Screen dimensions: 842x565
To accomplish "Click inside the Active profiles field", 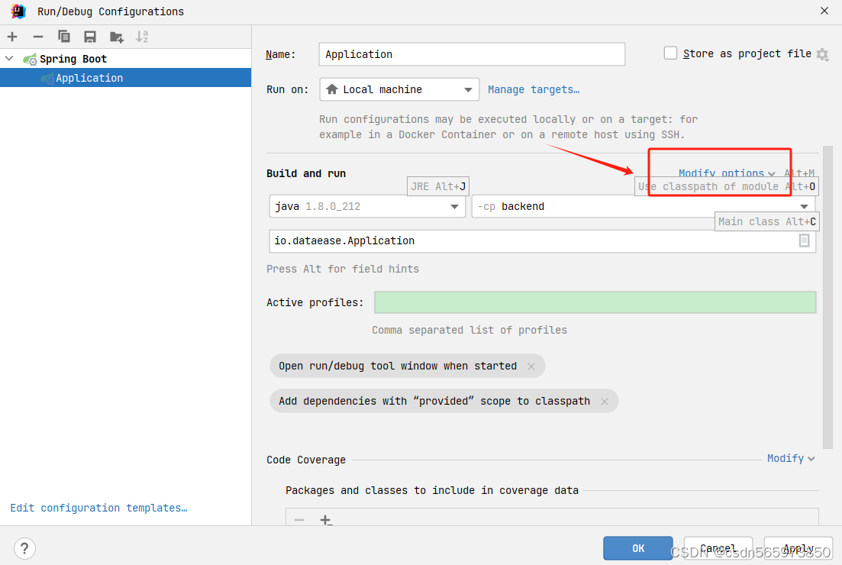I will (595, 302).
